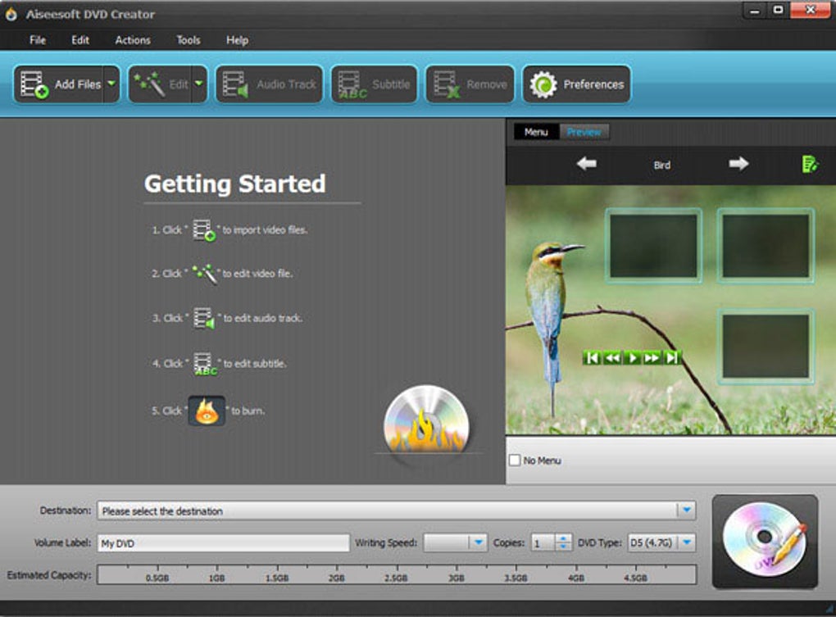
Task: Open the Tools menu
Action: tap(189, 40)
